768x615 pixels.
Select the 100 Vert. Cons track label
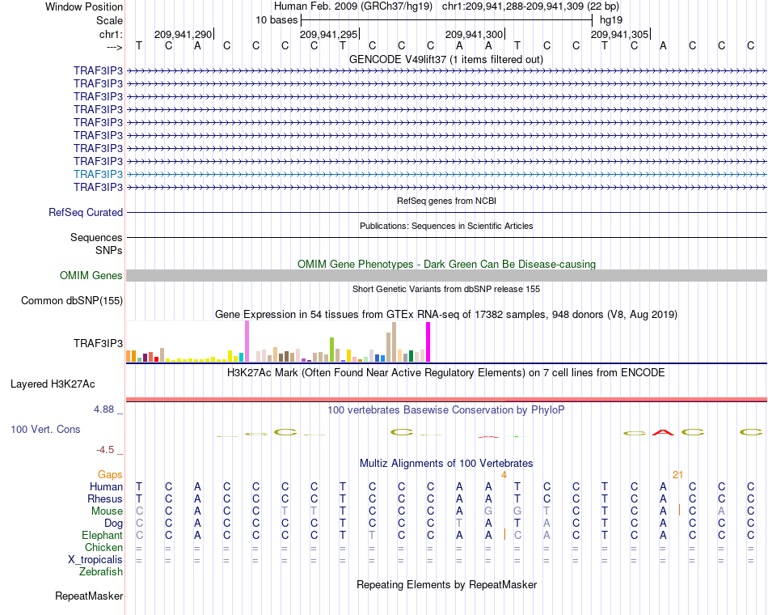[45, 429]
